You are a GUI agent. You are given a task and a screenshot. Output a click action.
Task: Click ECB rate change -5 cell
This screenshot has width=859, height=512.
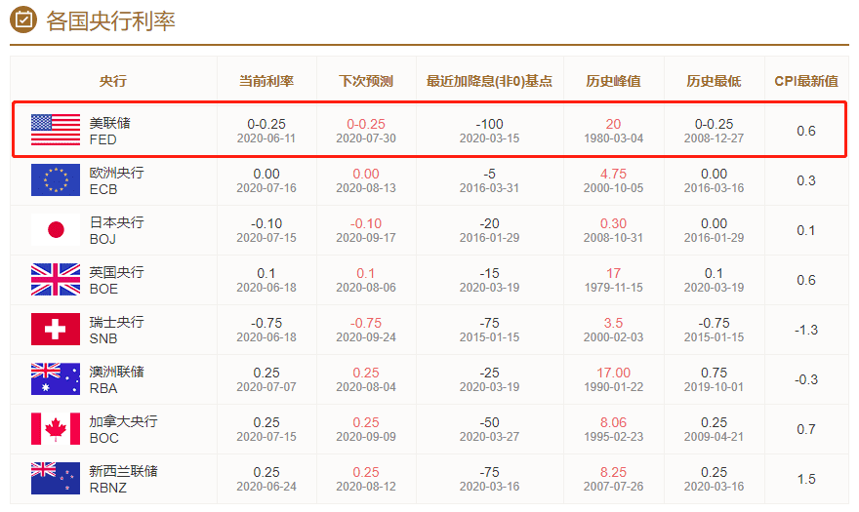tap(489, 180)
